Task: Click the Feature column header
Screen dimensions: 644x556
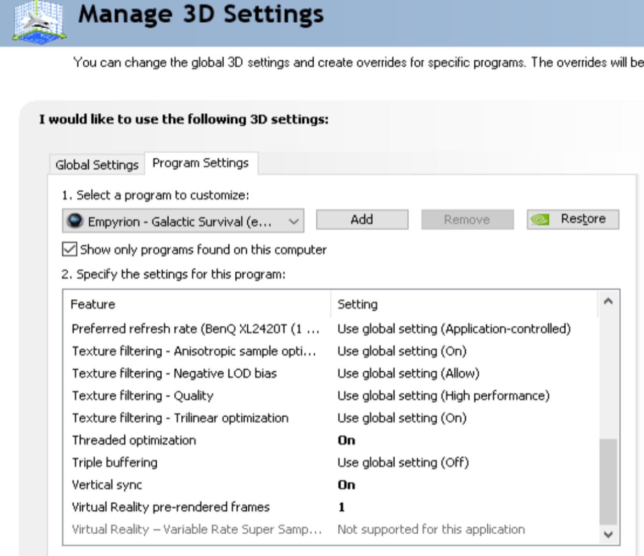Action: (93, 305)
